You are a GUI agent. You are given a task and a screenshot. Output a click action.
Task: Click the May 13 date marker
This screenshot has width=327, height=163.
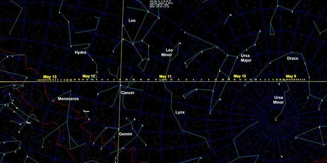click(50, 77)
